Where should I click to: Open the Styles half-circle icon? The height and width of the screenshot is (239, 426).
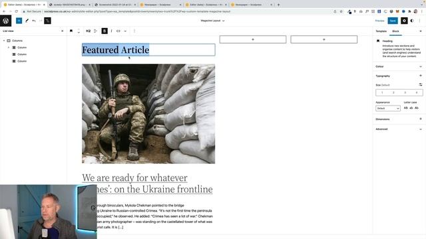(412, 21)
